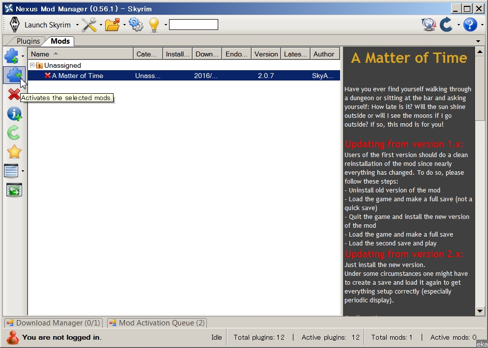Sort by the Author column header
The width and height of the screenshot is (488, 348).
325,54
